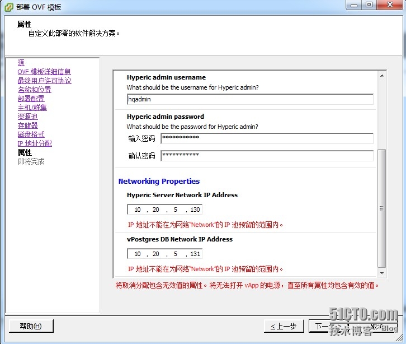The height and width of the screenshot is (344, 406).
Task: Go back with ≤上一步 button
Action: point(284,326)
